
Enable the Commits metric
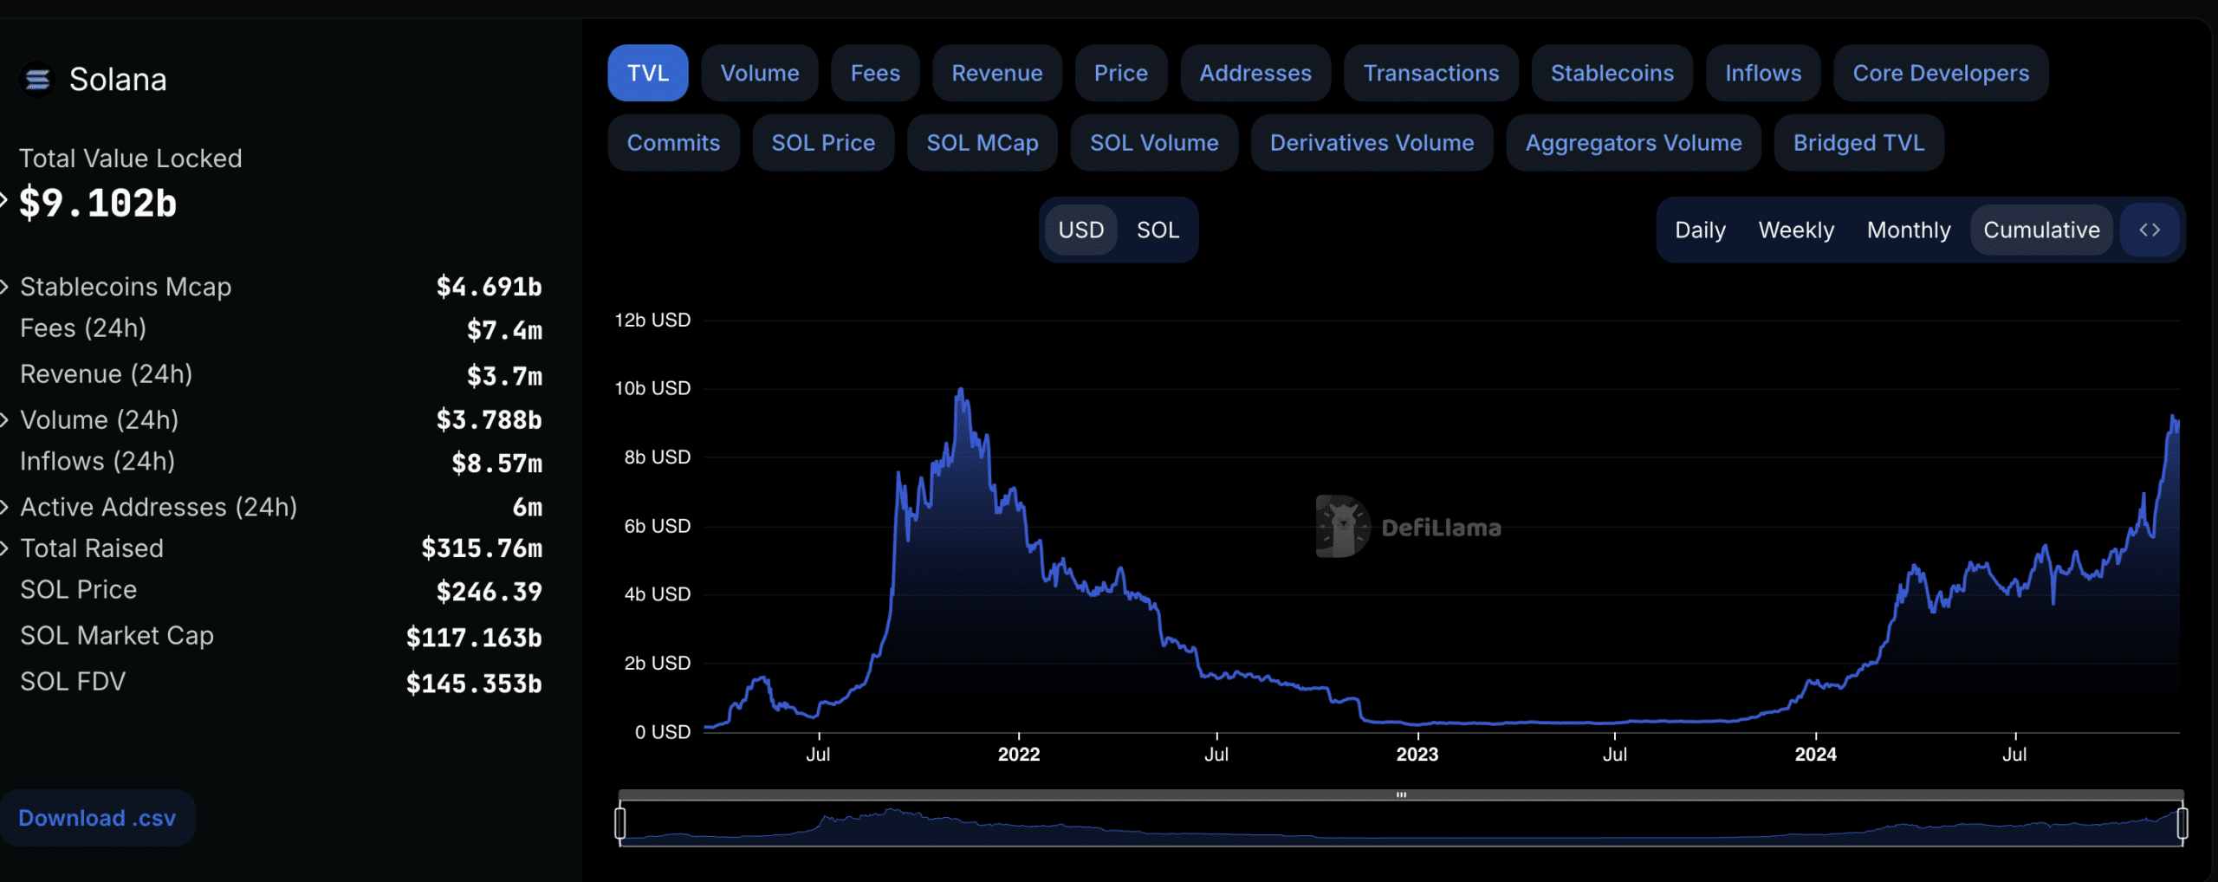pyautogui.click(x=673, y=142)
